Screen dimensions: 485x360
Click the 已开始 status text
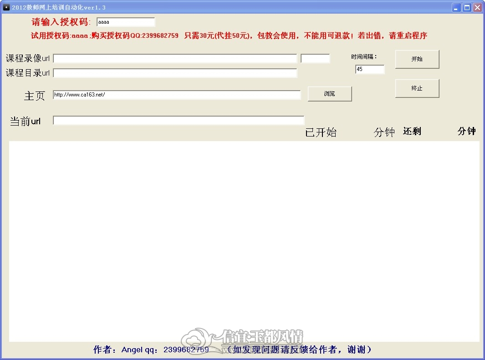(x=321, y=132)
